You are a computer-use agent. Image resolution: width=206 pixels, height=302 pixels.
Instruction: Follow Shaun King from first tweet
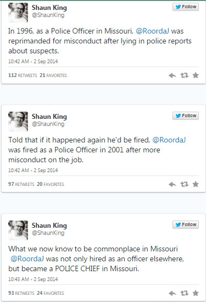pyautogui.click(x=186, y=7)
